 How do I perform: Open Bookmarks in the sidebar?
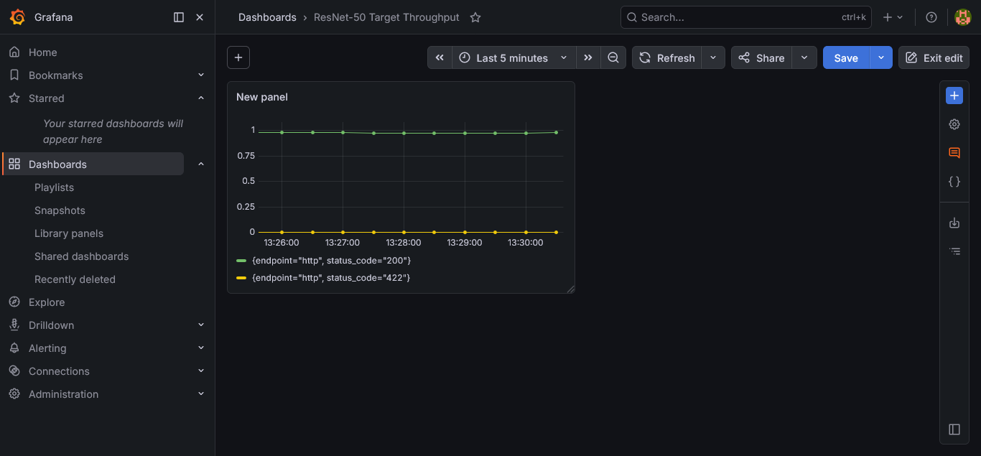click(x=55, y=75)
